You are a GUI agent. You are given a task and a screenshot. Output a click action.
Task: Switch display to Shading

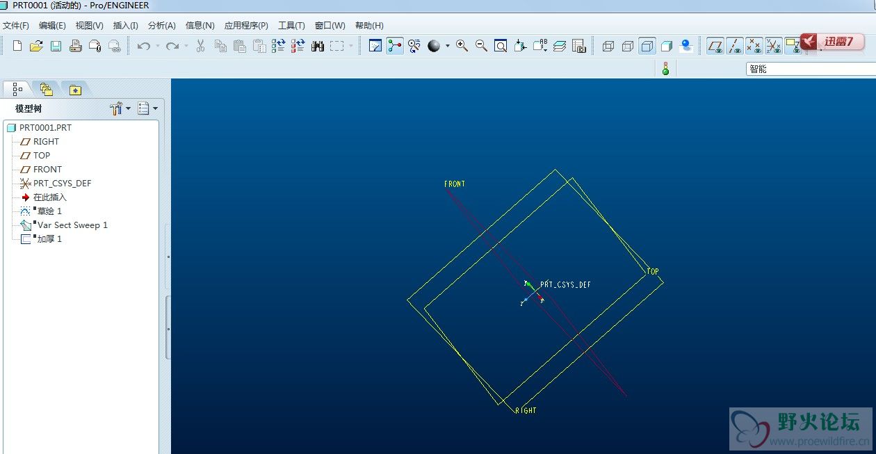click(x=667, y=46)
